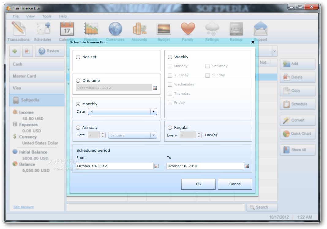327x229 pixels.
Task: Select the Softpedia account tab
Action: (x=37, y=100)
